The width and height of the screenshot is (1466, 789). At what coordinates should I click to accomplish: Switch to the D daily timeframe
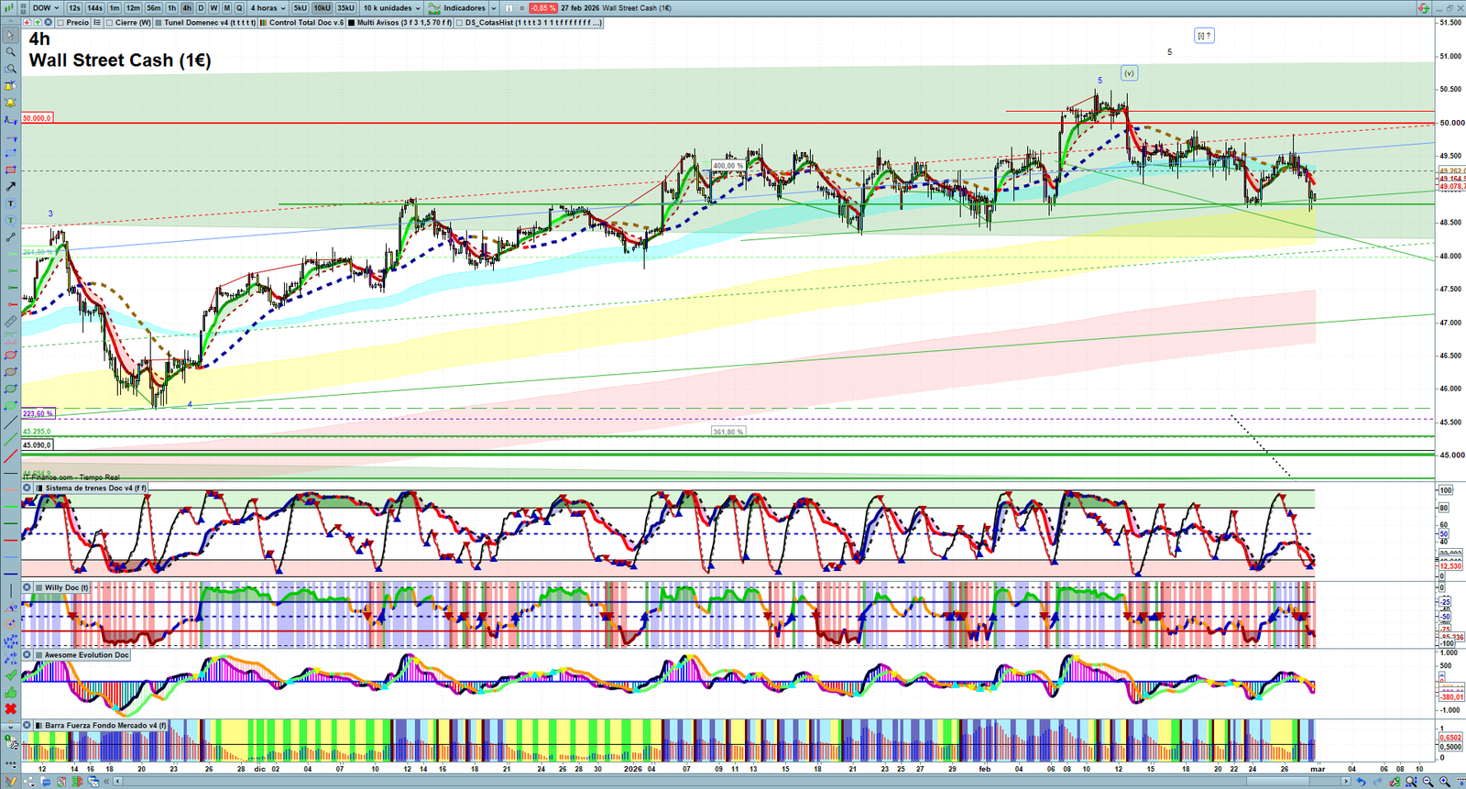[201, 8]
